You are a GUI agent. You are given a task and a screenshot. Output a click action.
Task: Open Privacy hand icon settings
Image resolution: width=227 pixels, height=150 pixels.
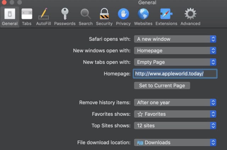(x=123, y=17)
